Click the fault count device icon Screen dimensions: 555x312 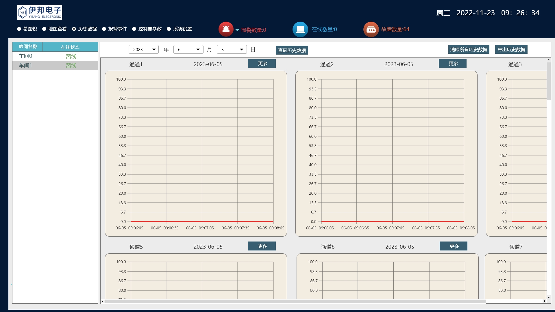pos(371,29)
